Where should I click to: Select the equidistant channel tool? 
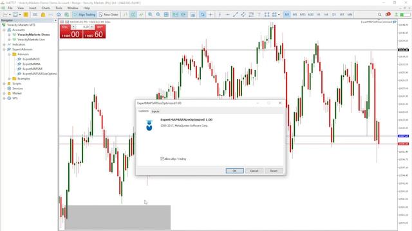243,15
